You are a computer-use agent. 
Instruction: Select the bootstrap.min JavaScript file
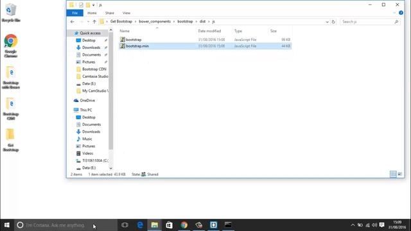click(205, 46)
